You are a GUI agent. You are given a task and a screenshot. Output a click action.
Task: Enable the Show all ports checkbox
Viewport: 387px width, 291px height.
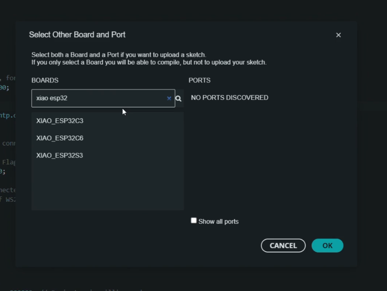(x=194, y=220)
